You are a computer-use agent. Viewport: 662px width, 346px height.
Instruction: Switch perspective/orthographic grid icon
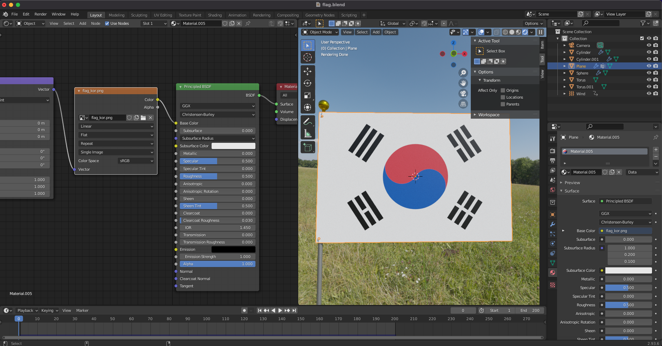click(x=463, y=104)
